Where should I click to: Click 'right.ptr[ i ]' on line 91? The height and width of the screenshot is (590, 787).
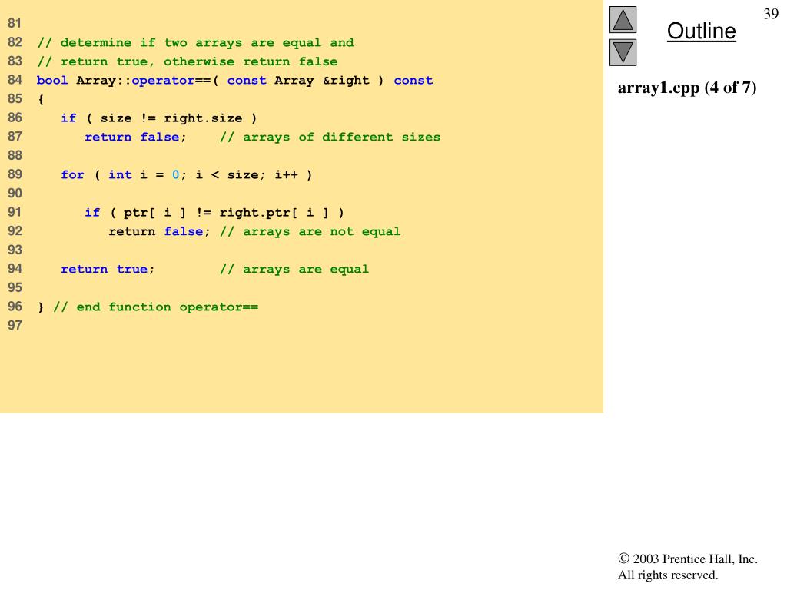(274, 213)
